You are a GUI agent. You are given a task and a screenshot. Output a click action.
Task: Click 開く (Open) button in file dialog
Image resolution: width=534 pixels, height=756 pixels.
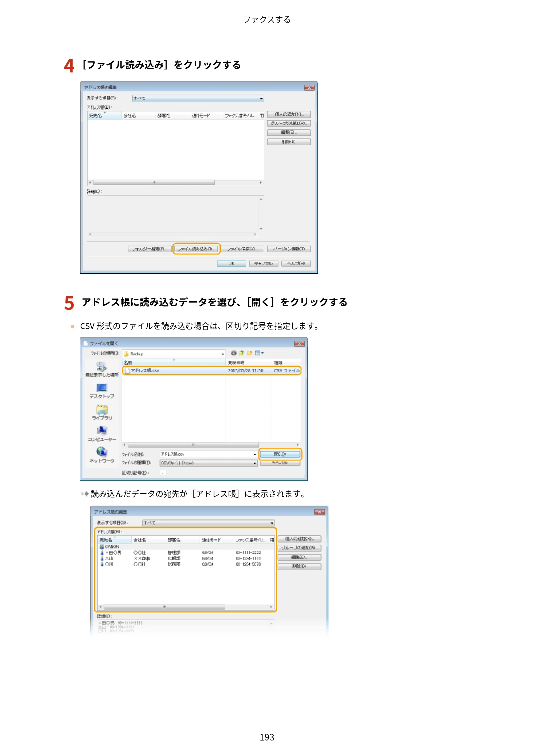coord(280,454)
